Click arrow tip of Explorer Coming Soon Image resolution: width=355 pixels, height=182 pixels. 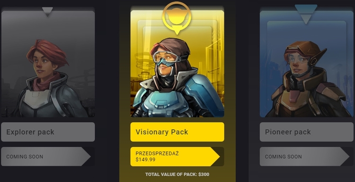(x=87, y=157)
